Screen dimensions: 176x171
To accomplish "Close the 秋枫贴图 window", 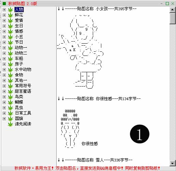I will [173, 3].
